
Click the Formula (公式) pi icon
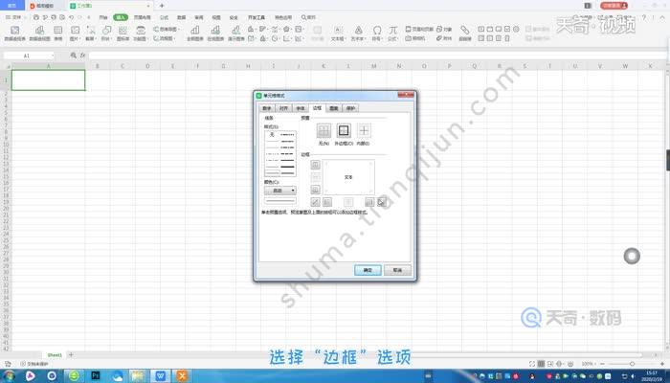coord(392,33)
